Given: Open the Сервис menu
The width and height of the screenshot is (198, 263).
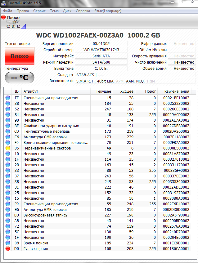Looking at the screenshot, I should (39, 11).
